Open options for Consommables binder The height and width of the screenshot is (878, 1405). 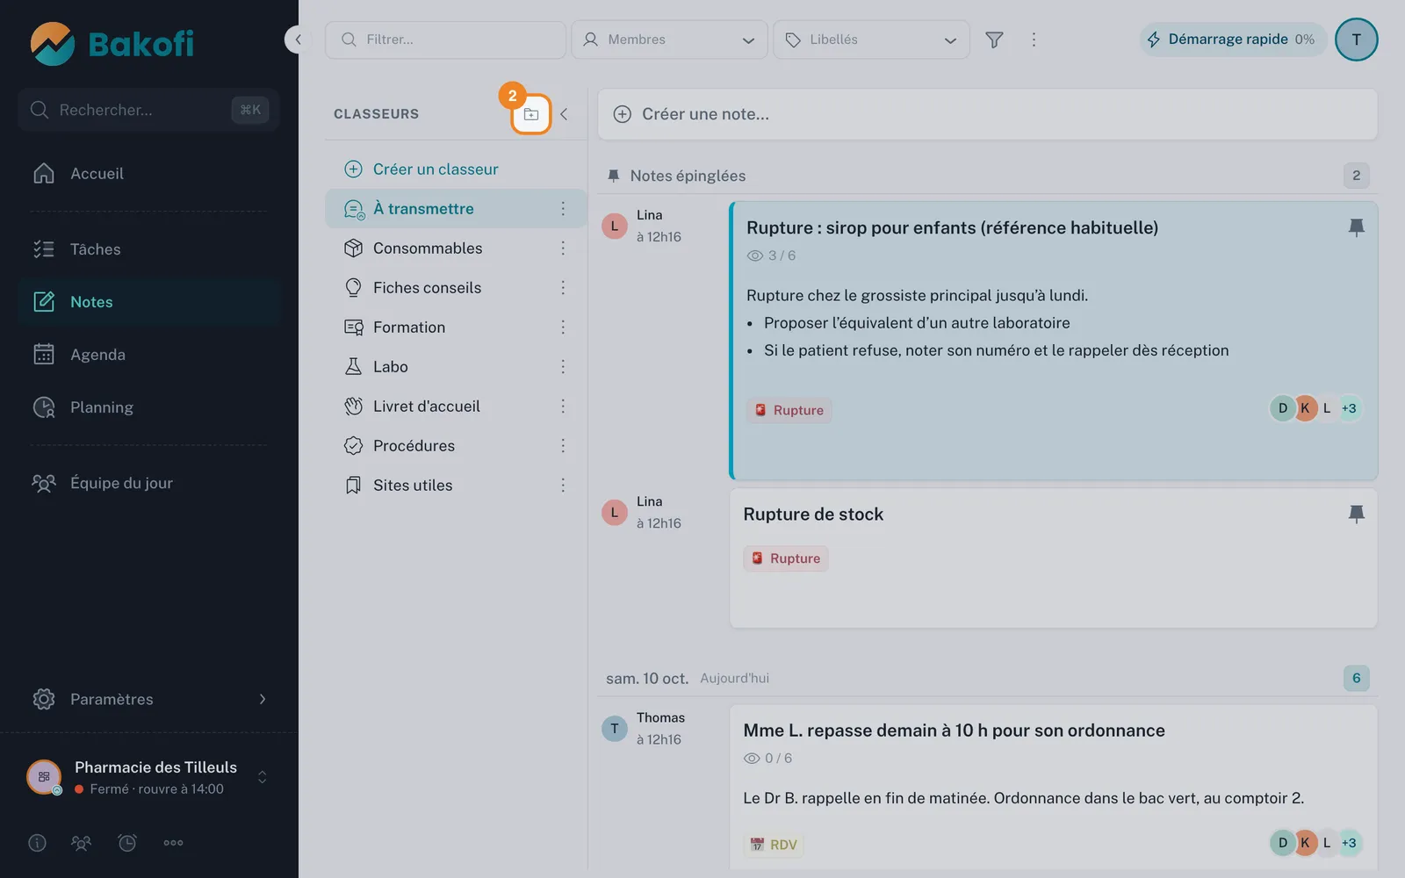(563, 248)
